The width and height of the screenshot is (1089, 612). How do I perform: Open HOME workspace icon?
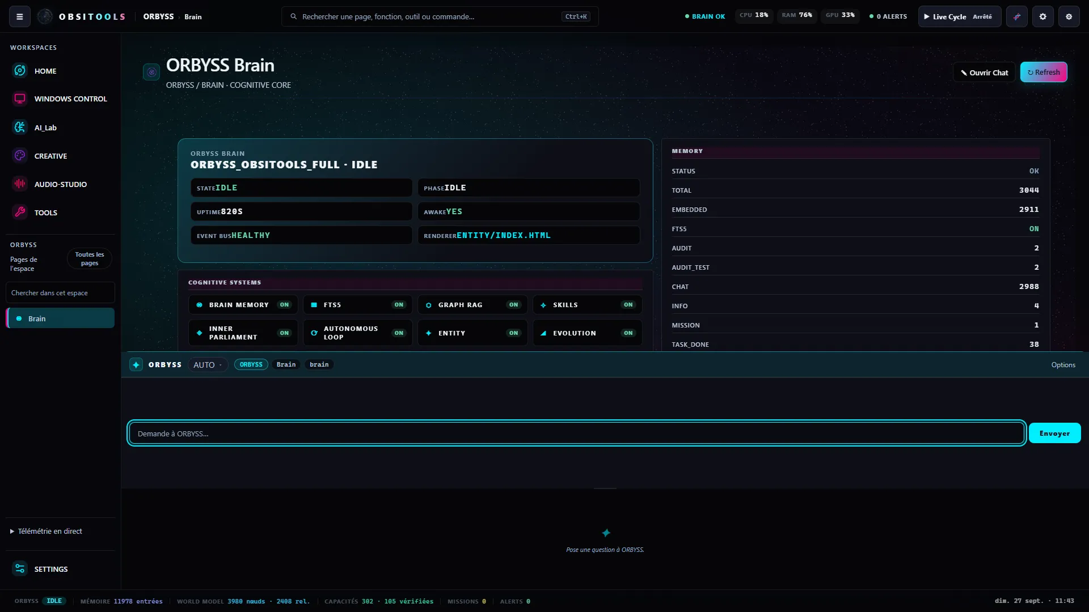point(20,71)
